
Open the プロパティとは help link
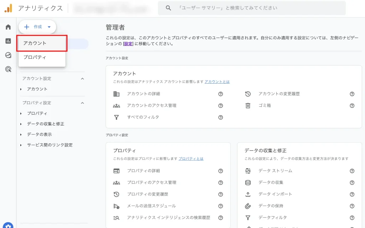click(191, 159)
